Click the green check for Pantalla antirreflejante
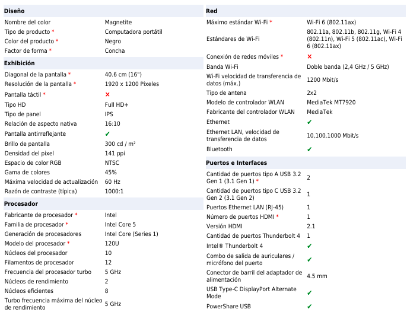407x322 pixels. [107, 134]
